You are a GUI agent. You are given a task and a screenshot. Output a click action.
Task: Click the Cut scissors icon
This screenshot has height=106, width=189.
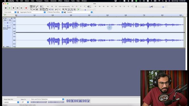[x=41, y=9]
